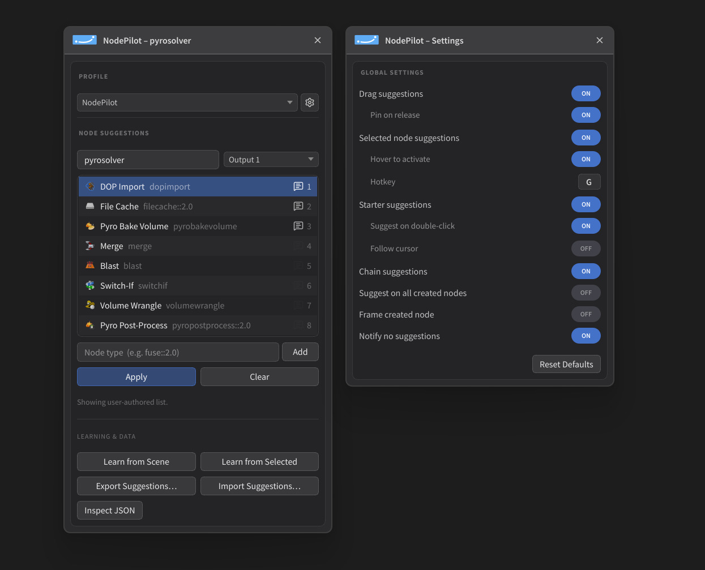Open the Output 1 dropdown
Image resolution: width=705 pixels, height=570 pixels.
pyautogui.click(x=271, y=160)
